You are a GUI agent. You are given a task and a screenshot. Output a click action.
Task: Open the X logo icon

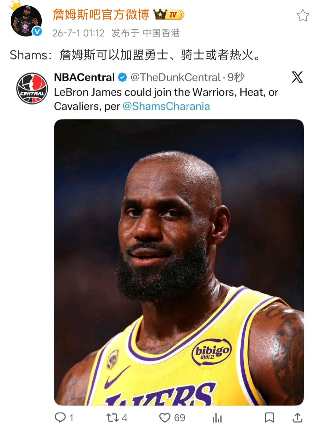tap(297, 77)
